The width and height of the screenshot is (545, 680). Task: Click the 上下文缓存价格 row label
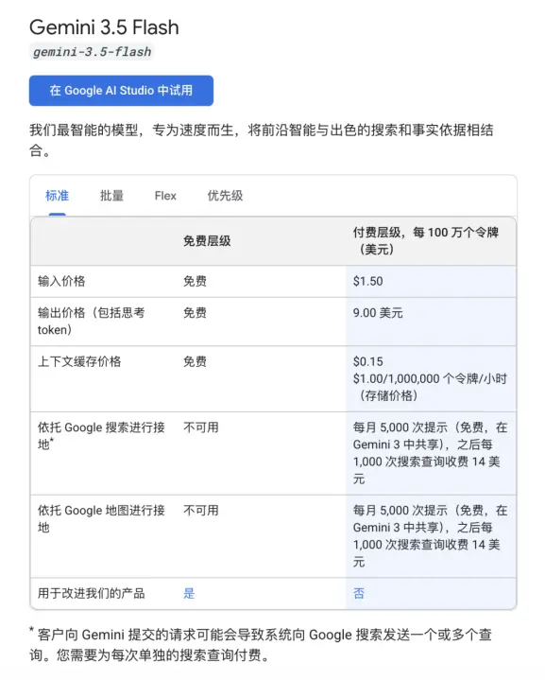click(79, 361)
